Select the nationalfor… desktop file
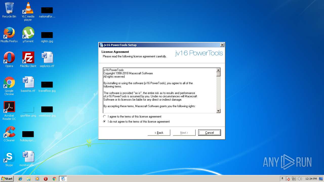The height and width of the screenshot is (182, 324). pos(47,12)
